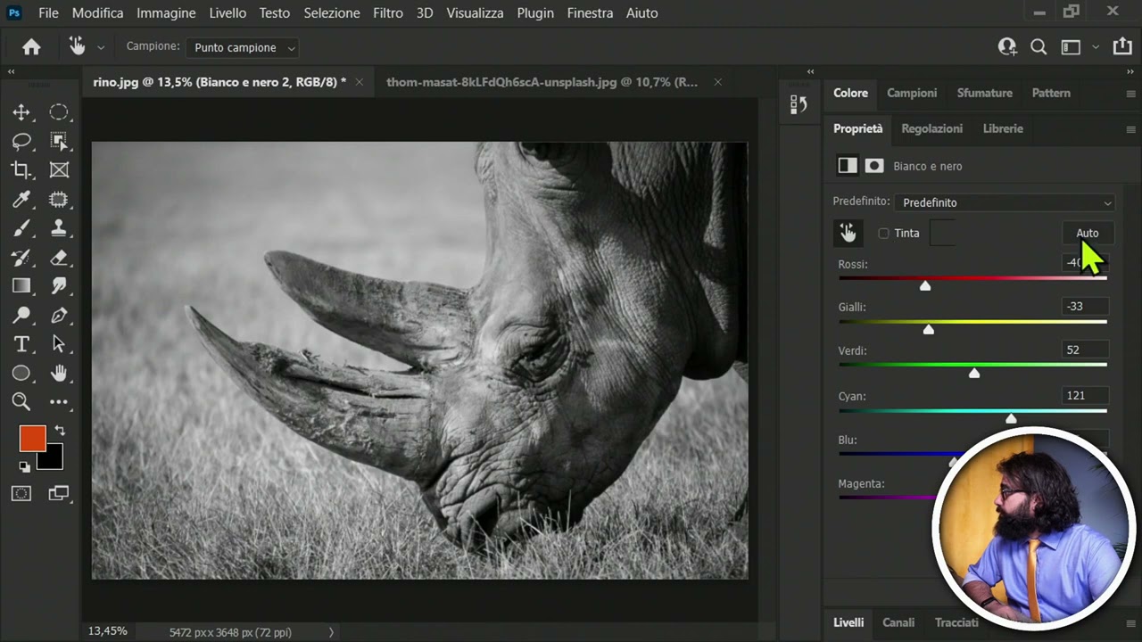Image resolution: width=1142 pixels, height=642 pixels.
Task: Toggle Quick Mask mode icon
Action: 21,493
